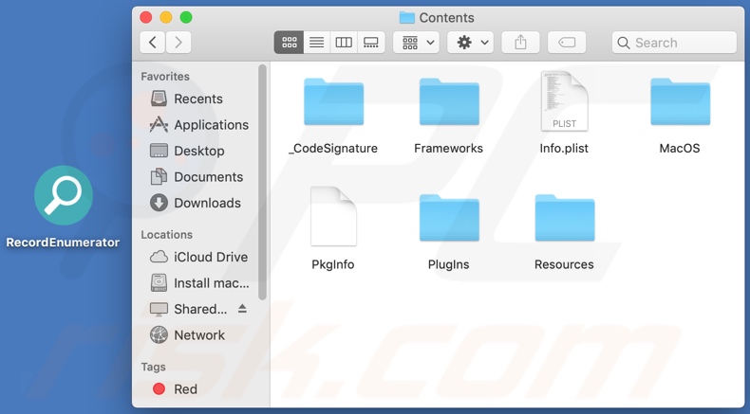The width and height of the screenshot is (750, 414).
Task: Open the Frameworks folder
Action: point(449,101)
